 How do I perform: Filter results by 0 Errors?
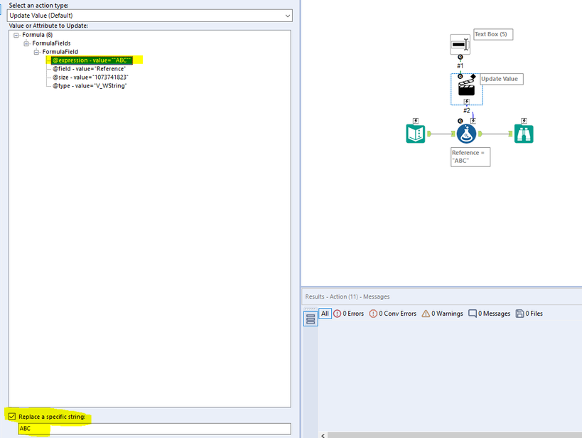coord(348,314)
